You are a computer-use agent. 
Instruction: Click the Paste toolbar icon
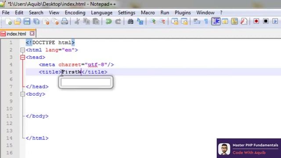pyautogui.click(x=96, y=22)
